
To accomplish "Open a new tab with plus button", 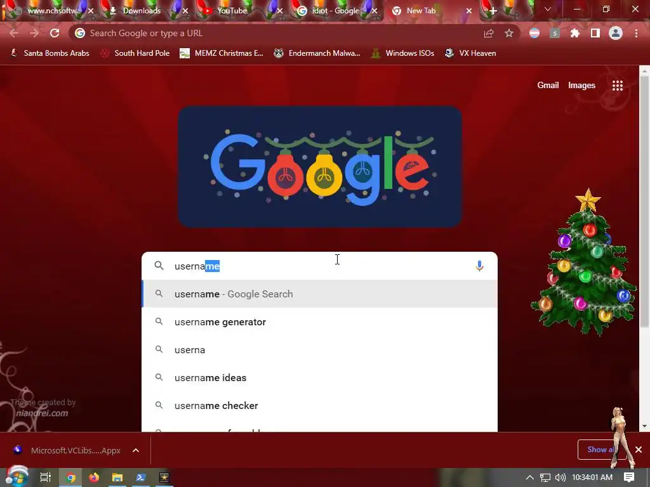I will coord(493,11).
